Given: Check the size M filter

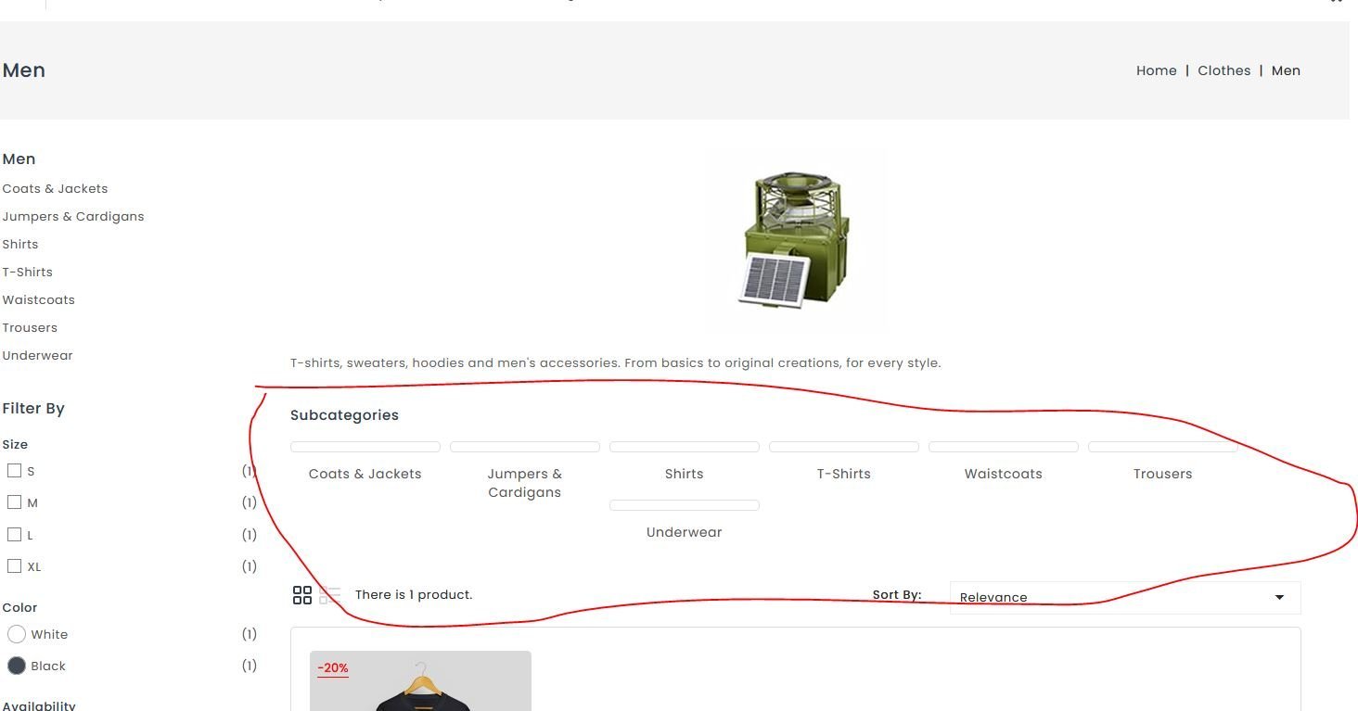Looking at the screenshot, I should click(14, 502).
